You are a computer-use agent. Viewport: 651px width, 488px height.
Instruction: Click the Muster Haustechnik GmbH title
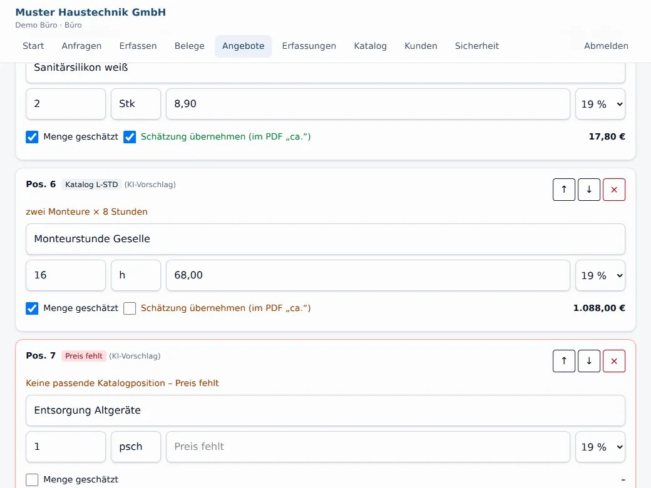pyautogui.click(x=91, y=13)
